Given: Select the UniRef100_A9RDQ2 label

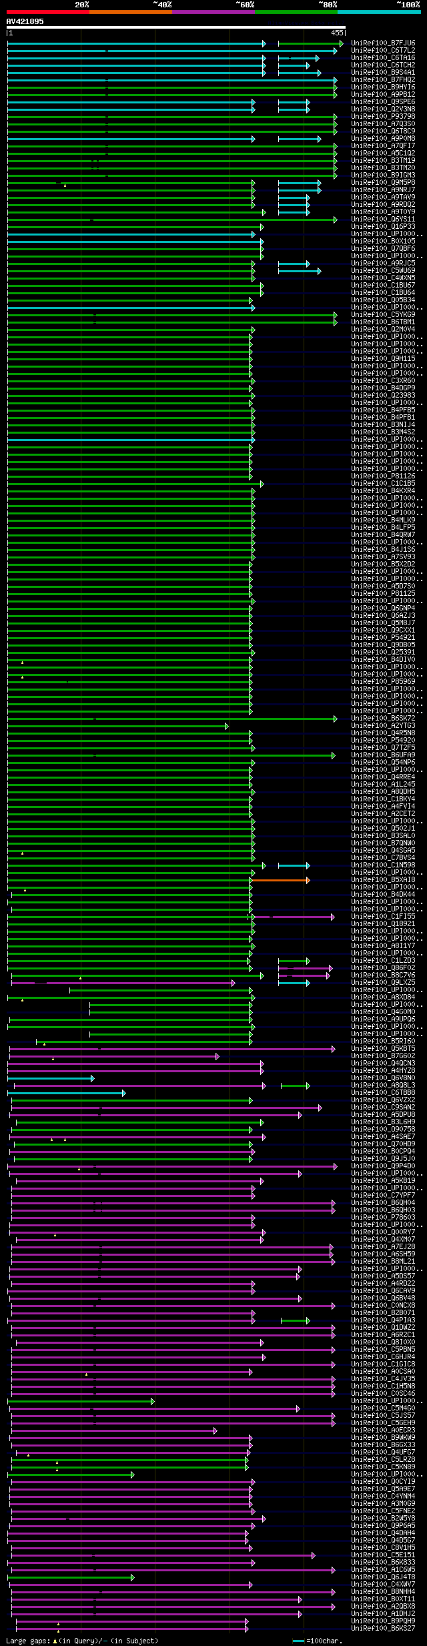Looking at the screenshot, I should (383, 205).
